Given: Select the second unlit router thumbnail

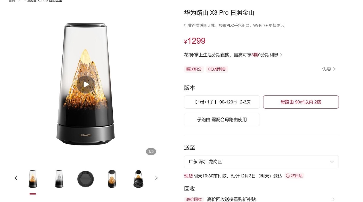Looking at the screenshot, I should click(59, 179).
